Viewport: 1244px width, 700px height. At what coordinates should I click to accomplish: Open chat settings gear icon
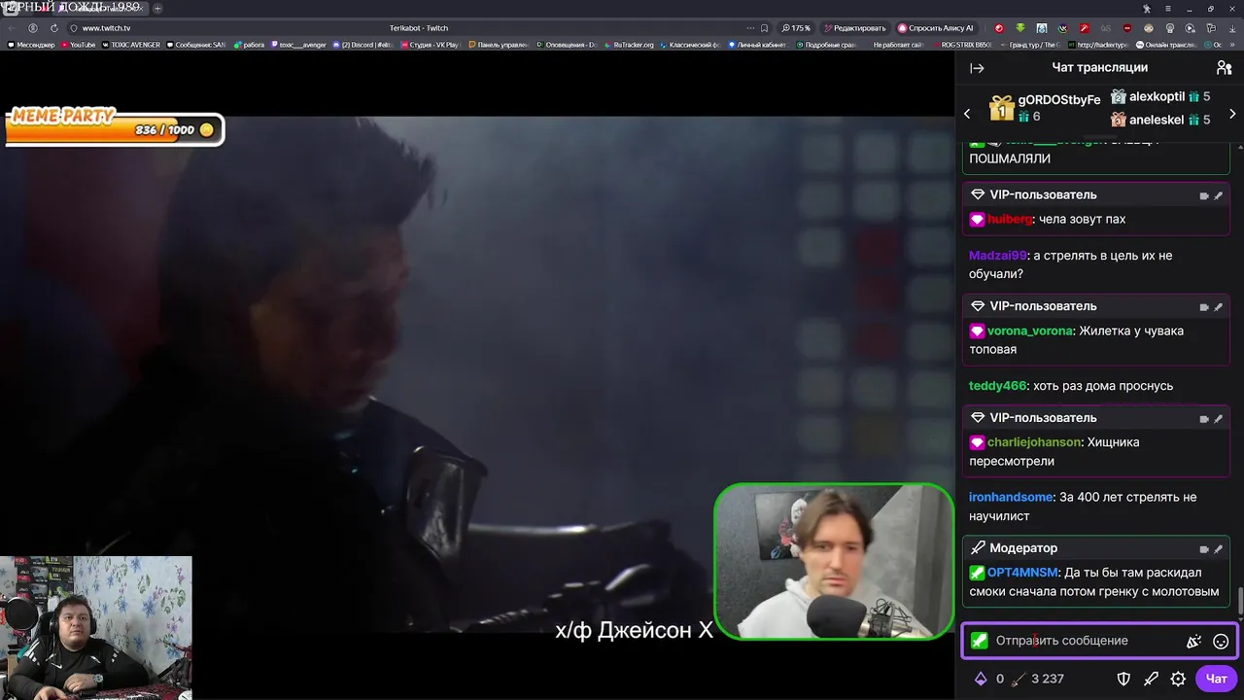[1178, 679]
